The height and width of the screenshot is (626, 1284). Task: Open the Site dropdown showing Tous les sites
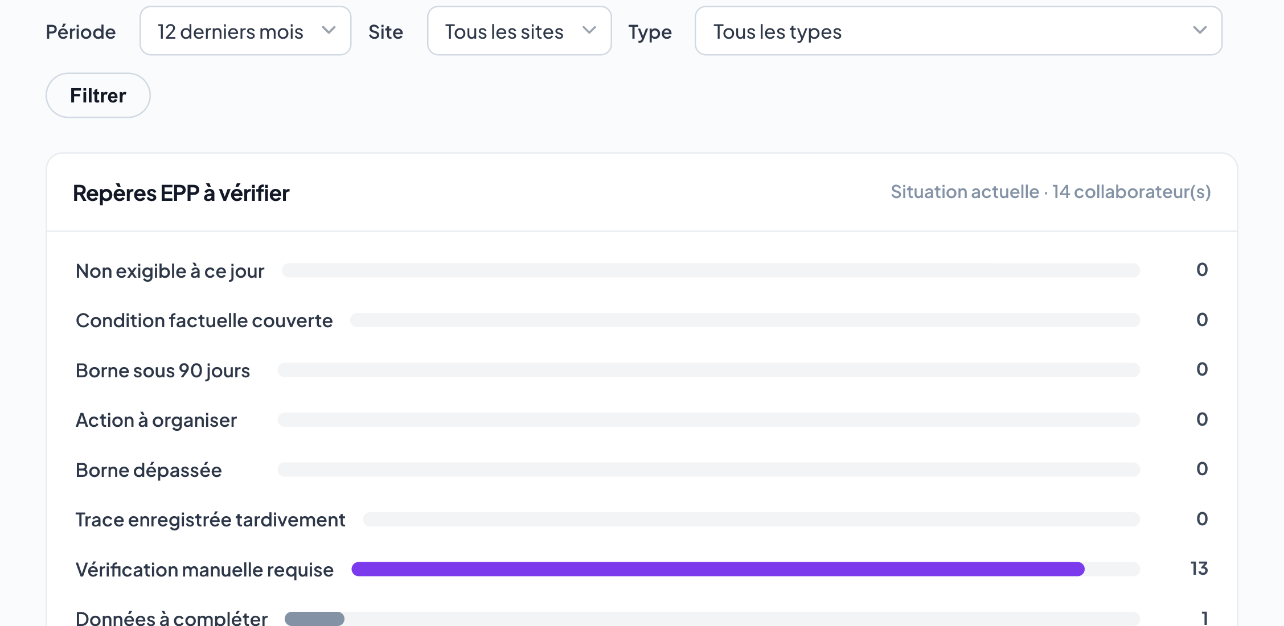pyautogui.click(x=519, y=31)
